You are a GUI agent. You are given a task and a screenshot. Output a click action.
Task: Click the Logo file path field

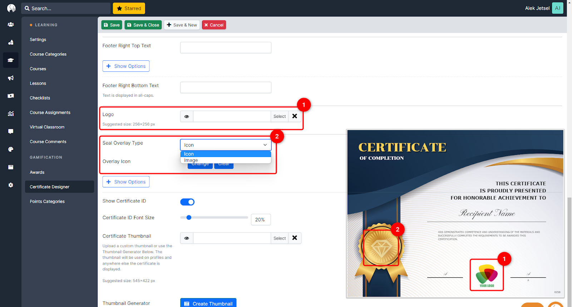[x=232, y=116]
